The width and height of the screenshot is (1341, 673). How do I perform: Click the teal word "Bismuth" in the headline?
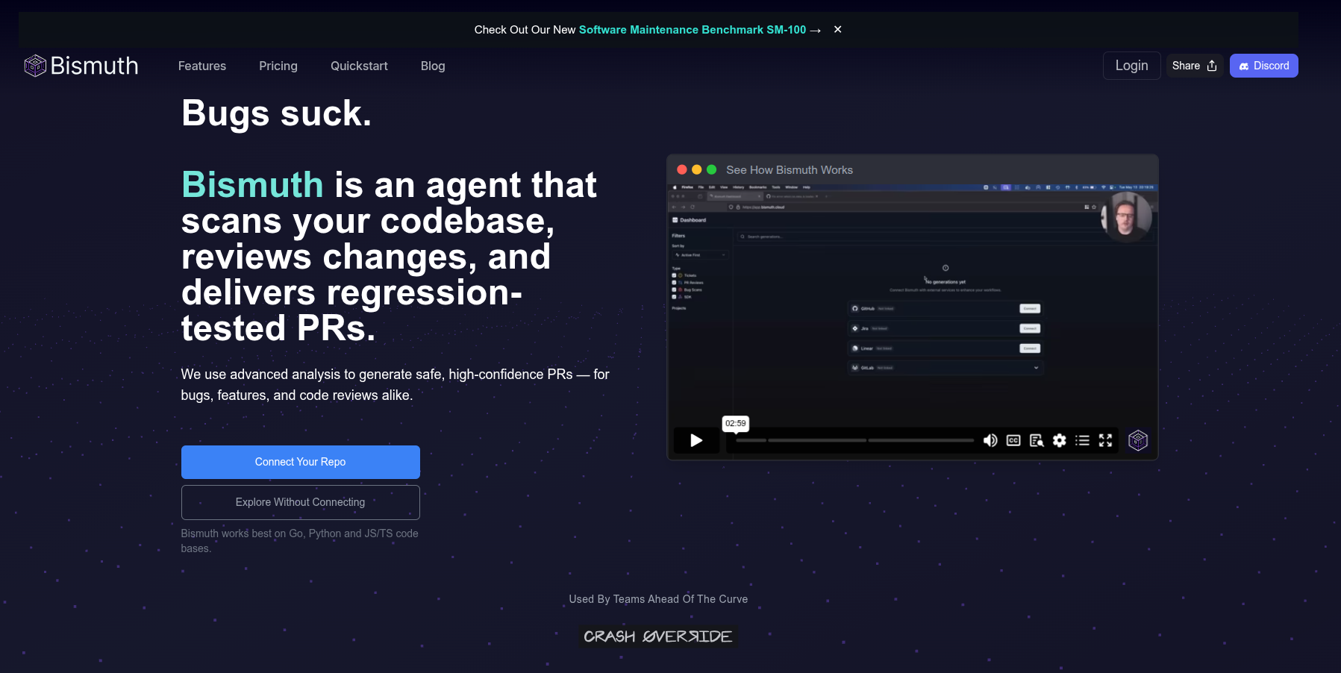252,184
